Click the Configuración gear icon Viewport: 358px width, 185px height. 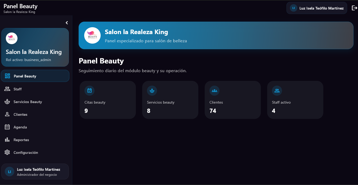pos(7,152)
